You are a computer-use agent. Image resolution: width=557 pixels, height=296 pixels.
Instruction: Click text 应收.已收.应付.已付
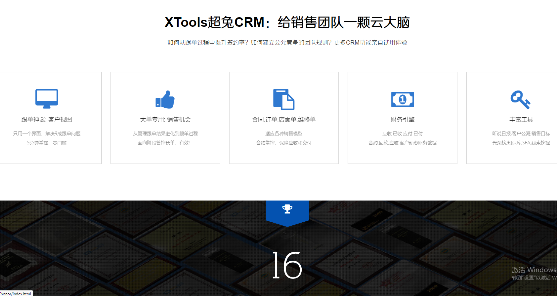[x=403, y=133]
